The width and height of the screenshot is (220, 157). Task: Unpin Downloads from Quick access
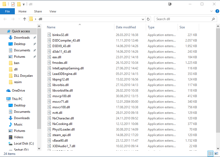[34, 38]
